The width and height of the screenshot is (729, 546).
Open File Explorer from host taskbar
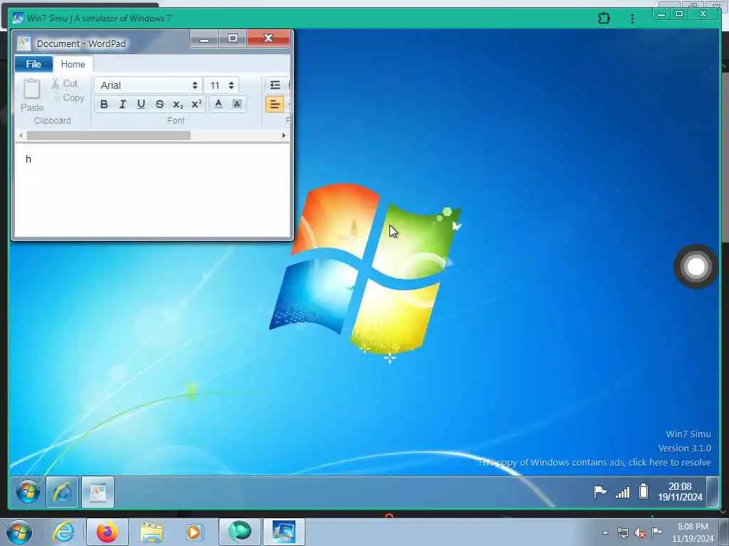click(x=152, y=532)
